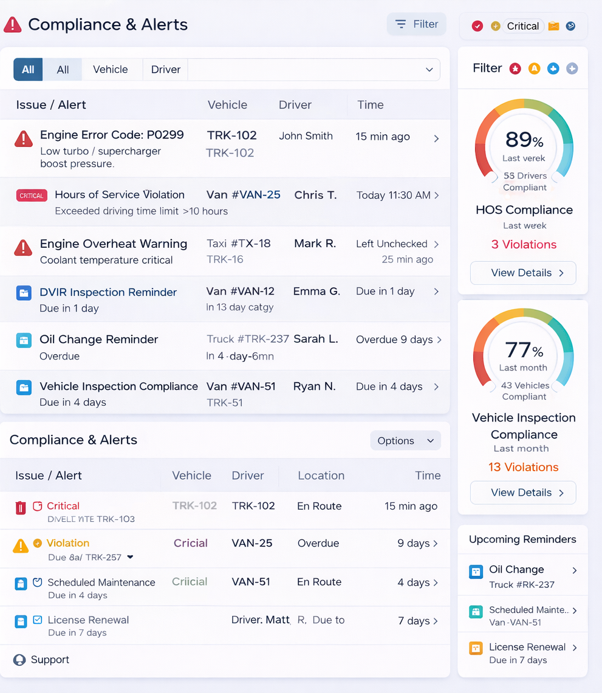Click the Support icon at the bottom
Image resolution: width=602 pixels, height=693 pixels.
(18, 660)
